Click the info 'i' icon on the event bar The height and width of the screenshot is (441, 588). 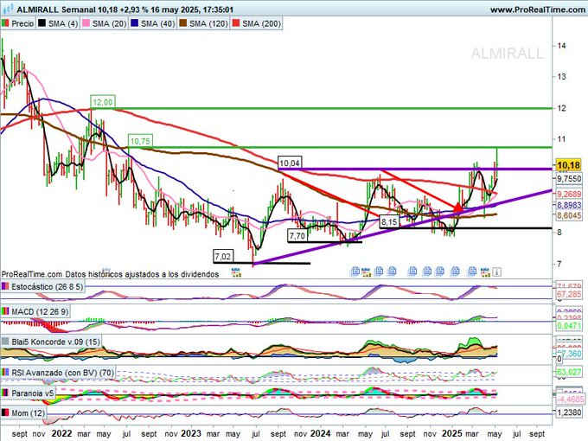coord(496,272)
